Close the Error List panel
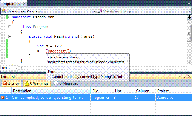This screenshot has width=192, height=116. (x=189, y=76)
